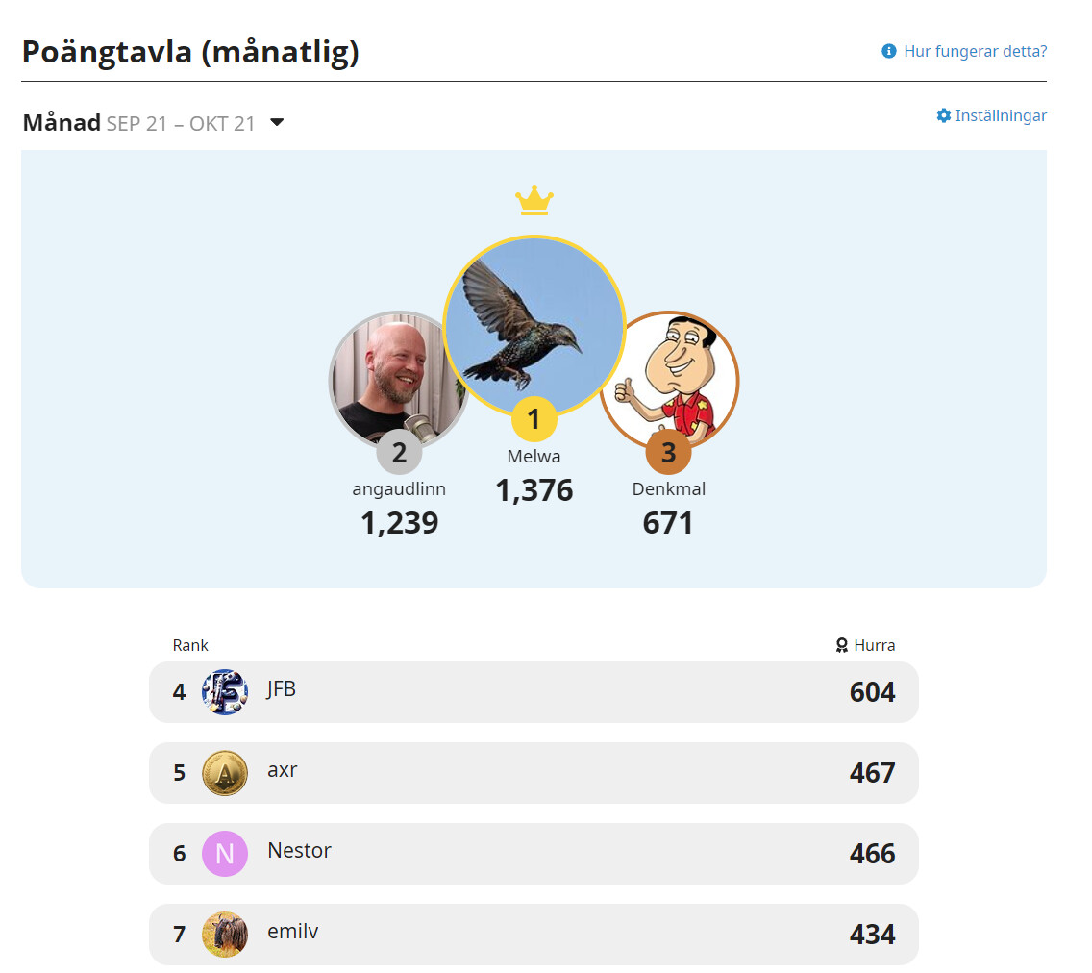This screenshot has height=973, width=1092.
Task: Click the gold crown icon above Melwa
Action: [x=534, y=201]
